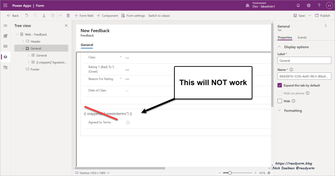Click the delete trash can icon

[x=68, y=15]
